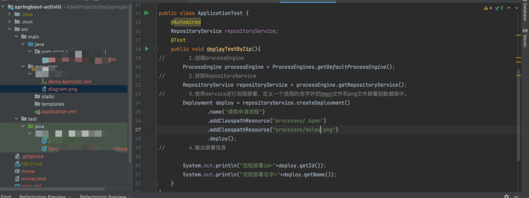The height and width of the screenshot is (198, 529).
Task: Click the .gitignore file icon
Action: 17,156
